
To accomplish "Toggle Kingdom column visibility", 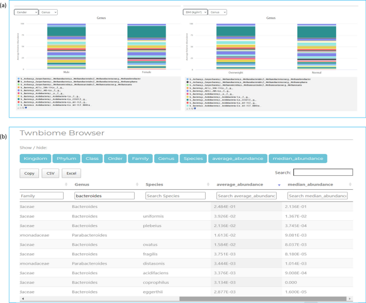I will coord(35,159).
